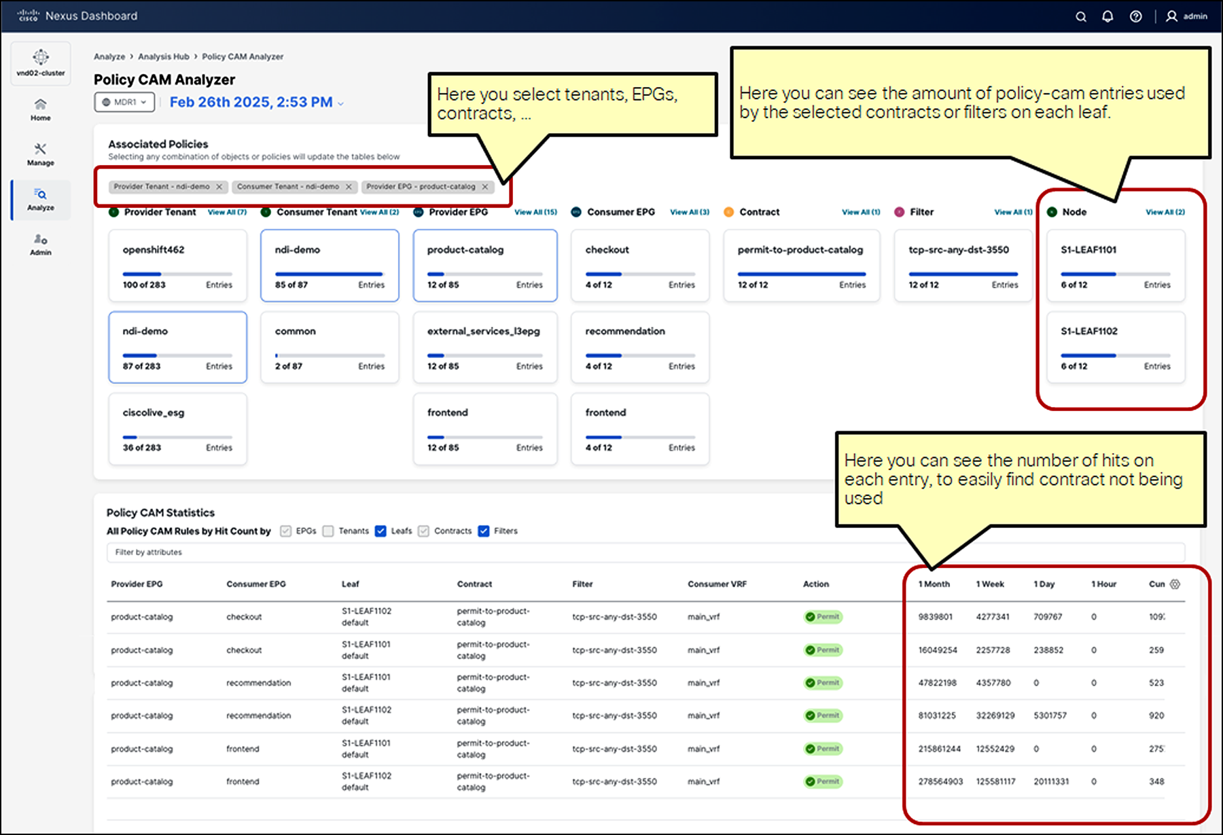Image resolution: width=1223 pixels, height=835 pixels.
Task: View all 2 Consumer Tenants
Action: 379,212
